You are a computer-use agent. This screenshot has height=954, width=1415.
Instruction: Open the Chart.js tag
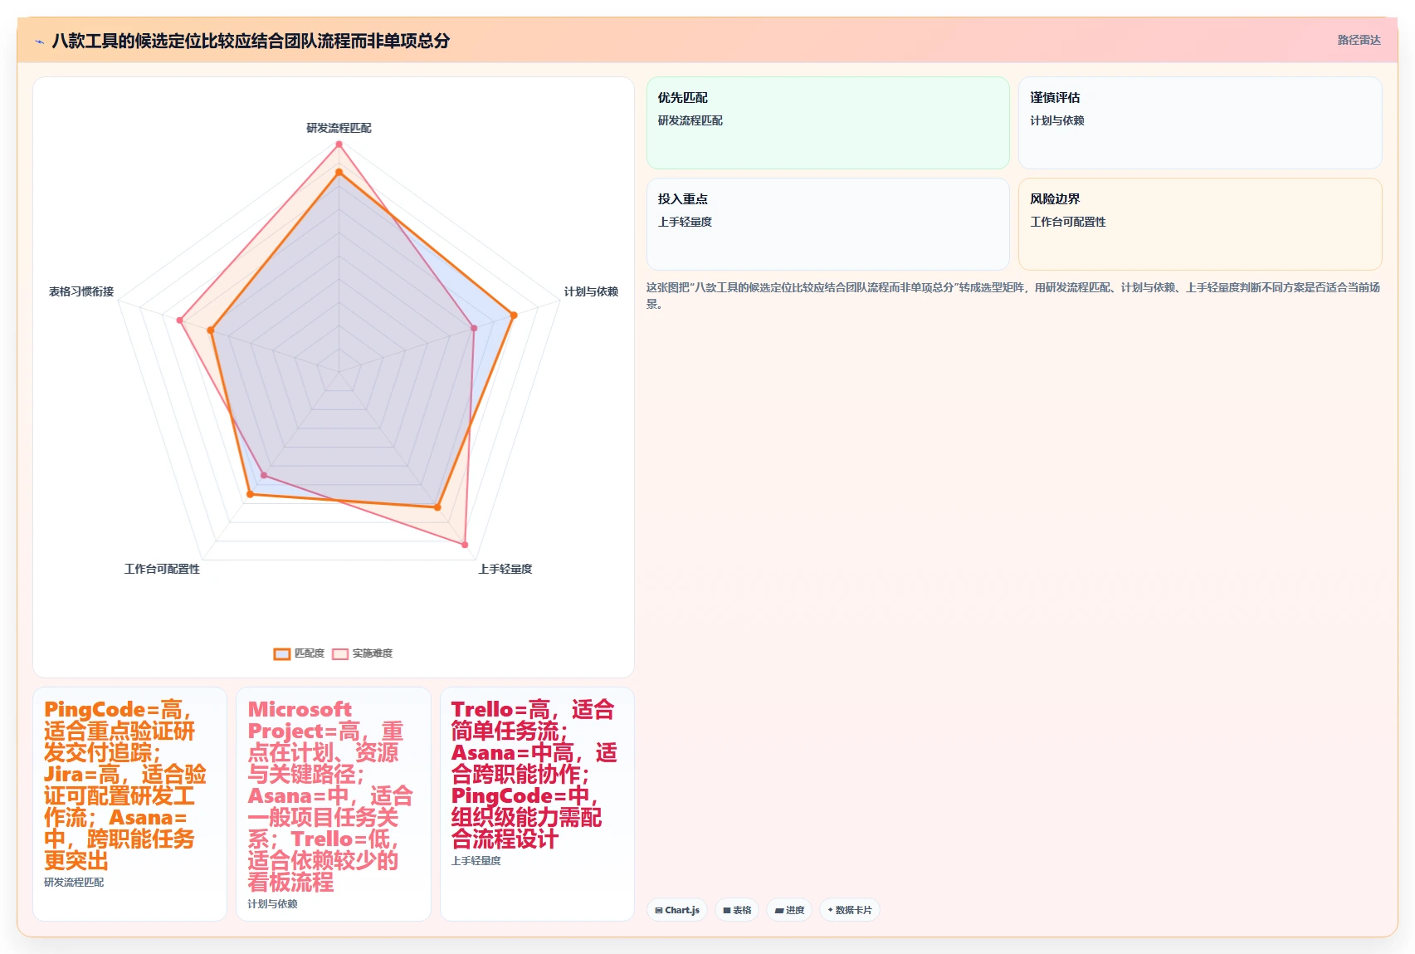(x=677, y=910)
